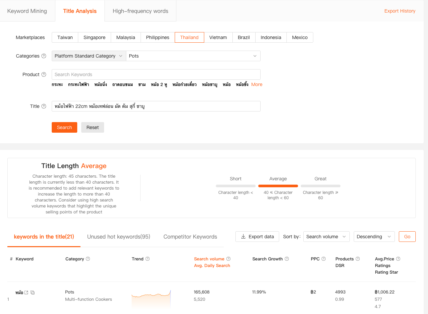This screenshot has width=428, height=314.
Task: Open the Export History link
Action: pyautogui.click(x=399, y=11)
